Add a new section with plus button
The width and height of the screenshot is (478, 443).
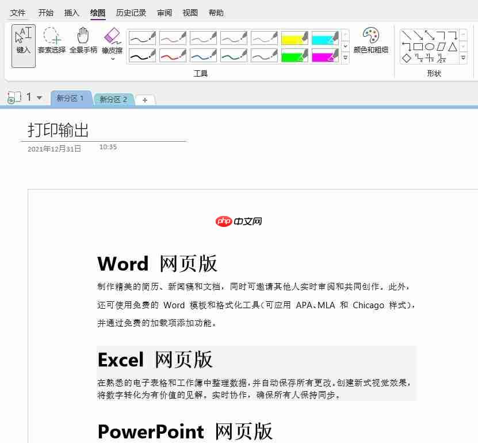pos(145,100)
